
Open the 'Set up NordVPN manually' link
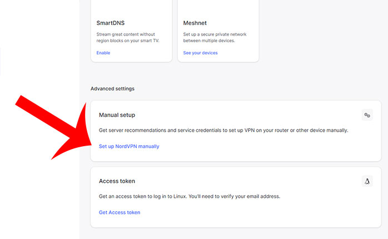(129, 146)
